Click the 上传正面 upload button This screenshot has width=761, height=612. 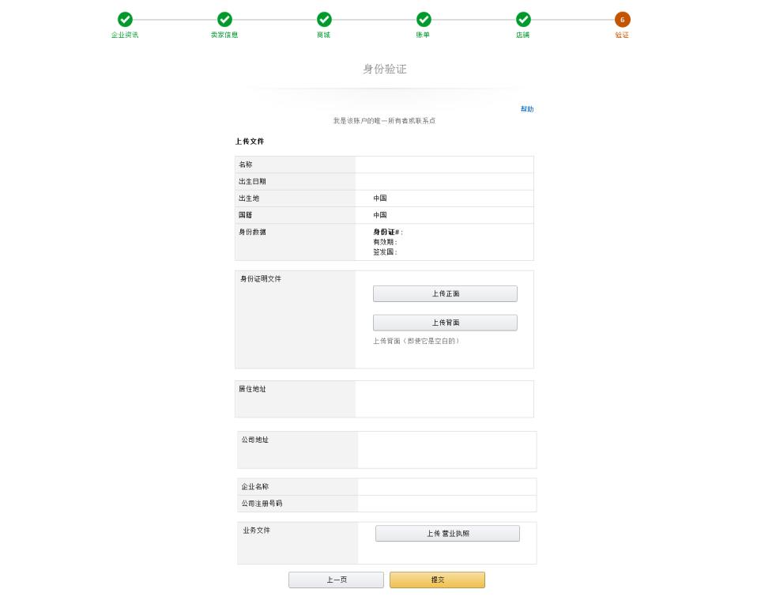(x=444, y=293)
